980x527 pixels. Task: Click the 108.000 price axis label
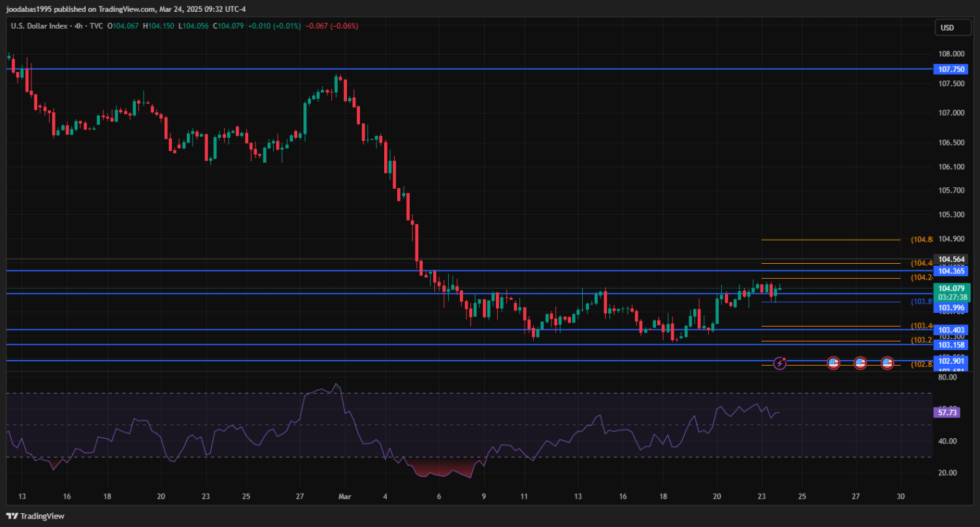[x=951, y=54]
